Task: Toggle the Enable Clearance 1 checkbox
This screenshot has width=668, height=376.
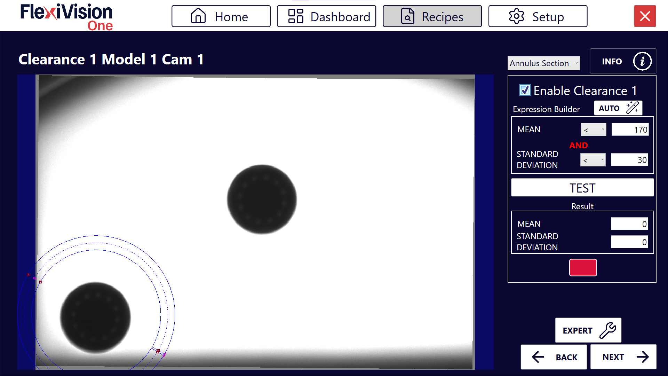Action: coord(525,90)
